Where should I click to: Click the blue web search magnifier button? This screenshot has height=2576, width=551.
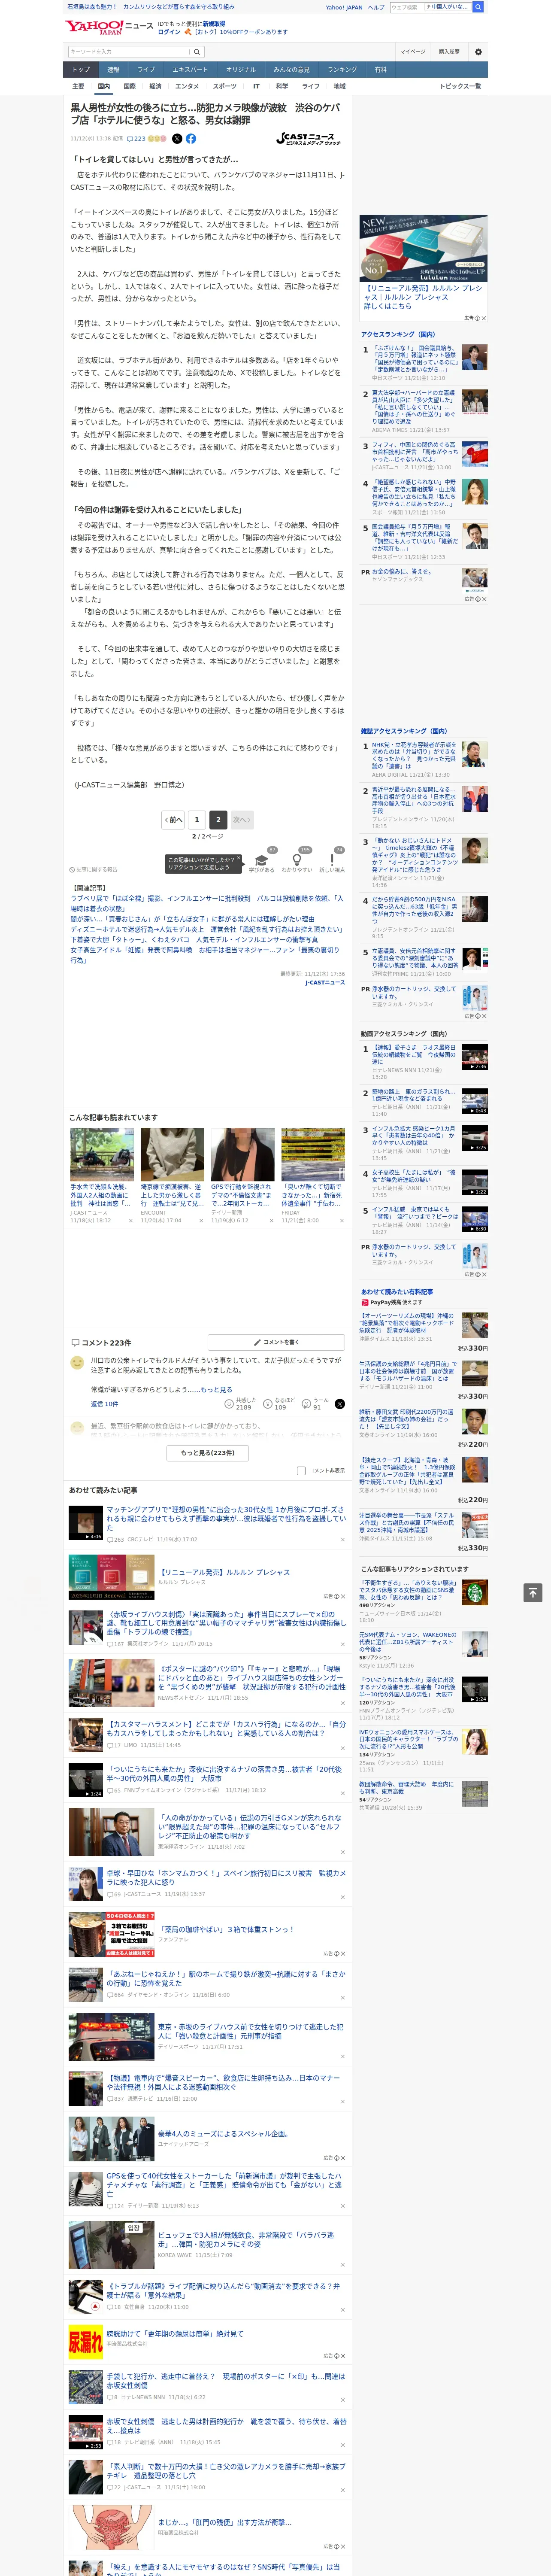(478, 7)
